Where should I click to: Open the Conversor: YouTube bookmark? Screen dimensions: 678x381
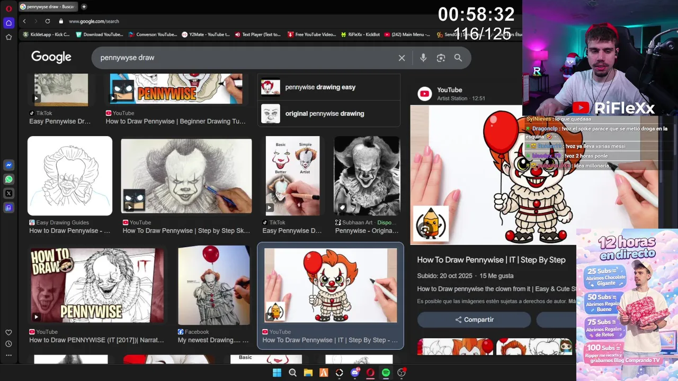[x=153, y=34]
